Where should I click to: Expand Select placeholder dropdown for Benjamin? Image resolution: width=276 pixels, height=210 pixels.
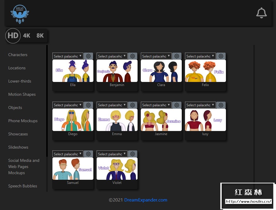(112, 56)
